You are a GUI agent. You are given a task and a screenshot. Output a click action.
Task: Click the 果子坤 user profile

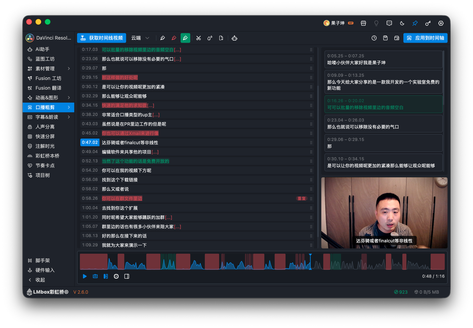338,23
